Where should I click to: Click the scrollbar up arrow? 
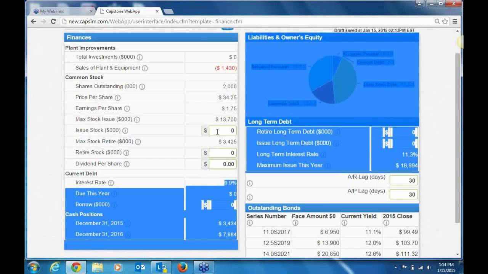coord(457,32)
